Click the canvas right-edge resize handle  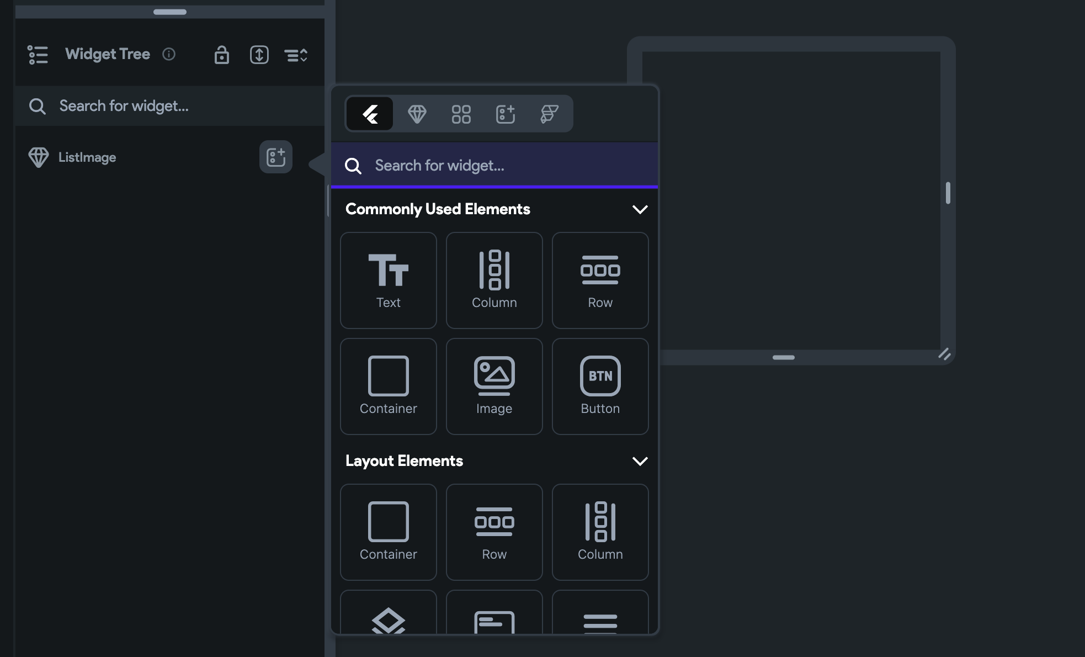pyautogui.click(x=948, y=193)
